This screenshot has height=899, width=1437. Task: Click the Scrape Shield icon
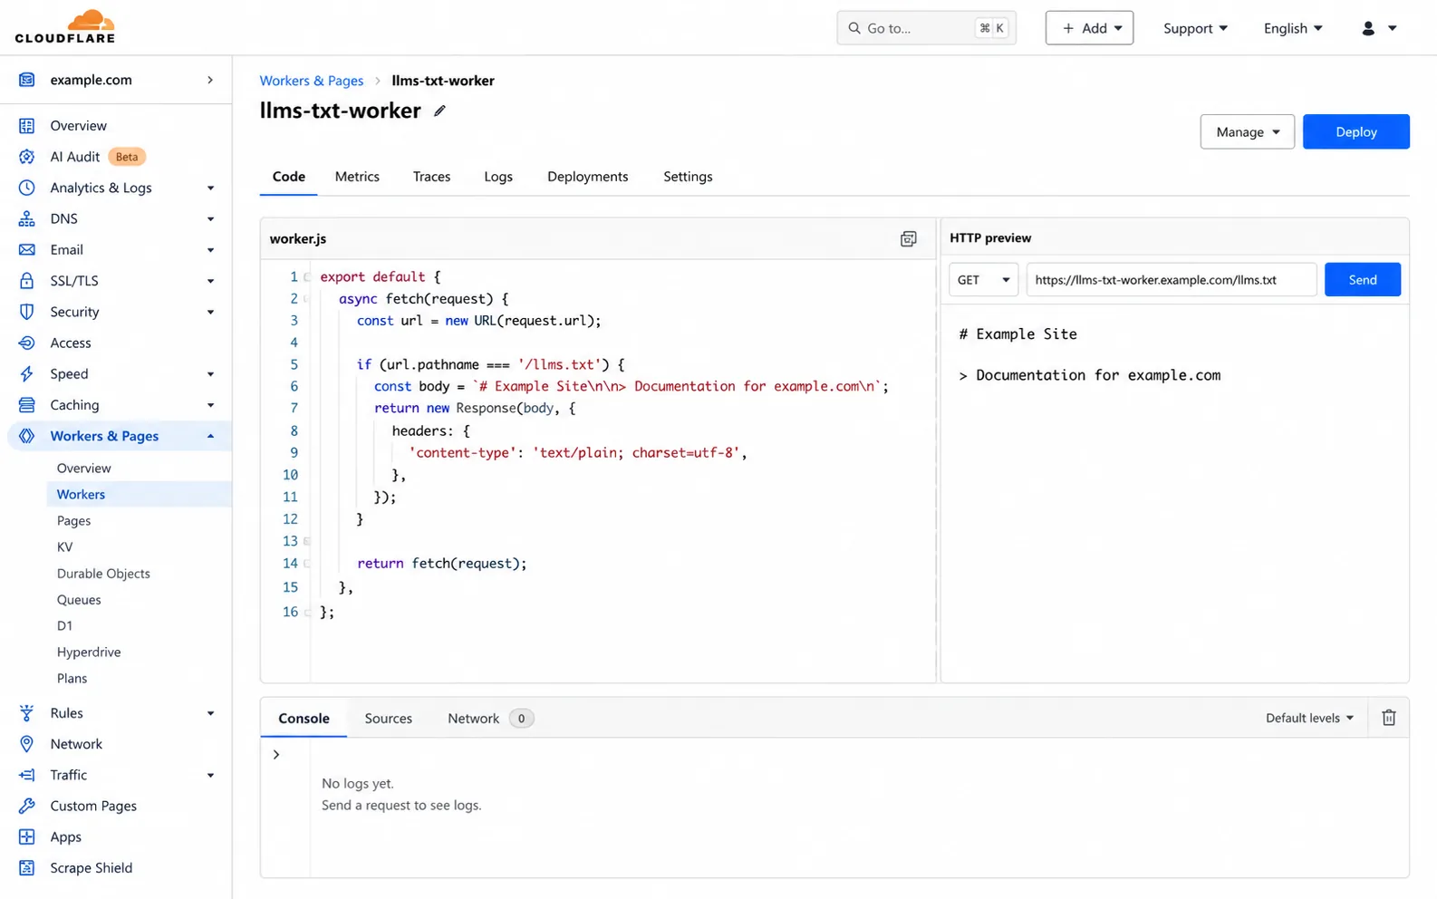click(27, 868)
